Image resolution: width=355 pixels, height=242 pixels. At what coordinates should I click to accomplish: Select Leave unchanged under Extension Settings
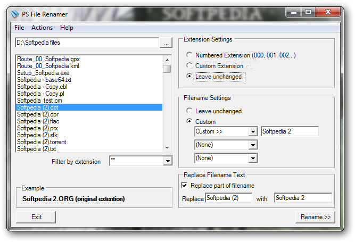(189, 76)
